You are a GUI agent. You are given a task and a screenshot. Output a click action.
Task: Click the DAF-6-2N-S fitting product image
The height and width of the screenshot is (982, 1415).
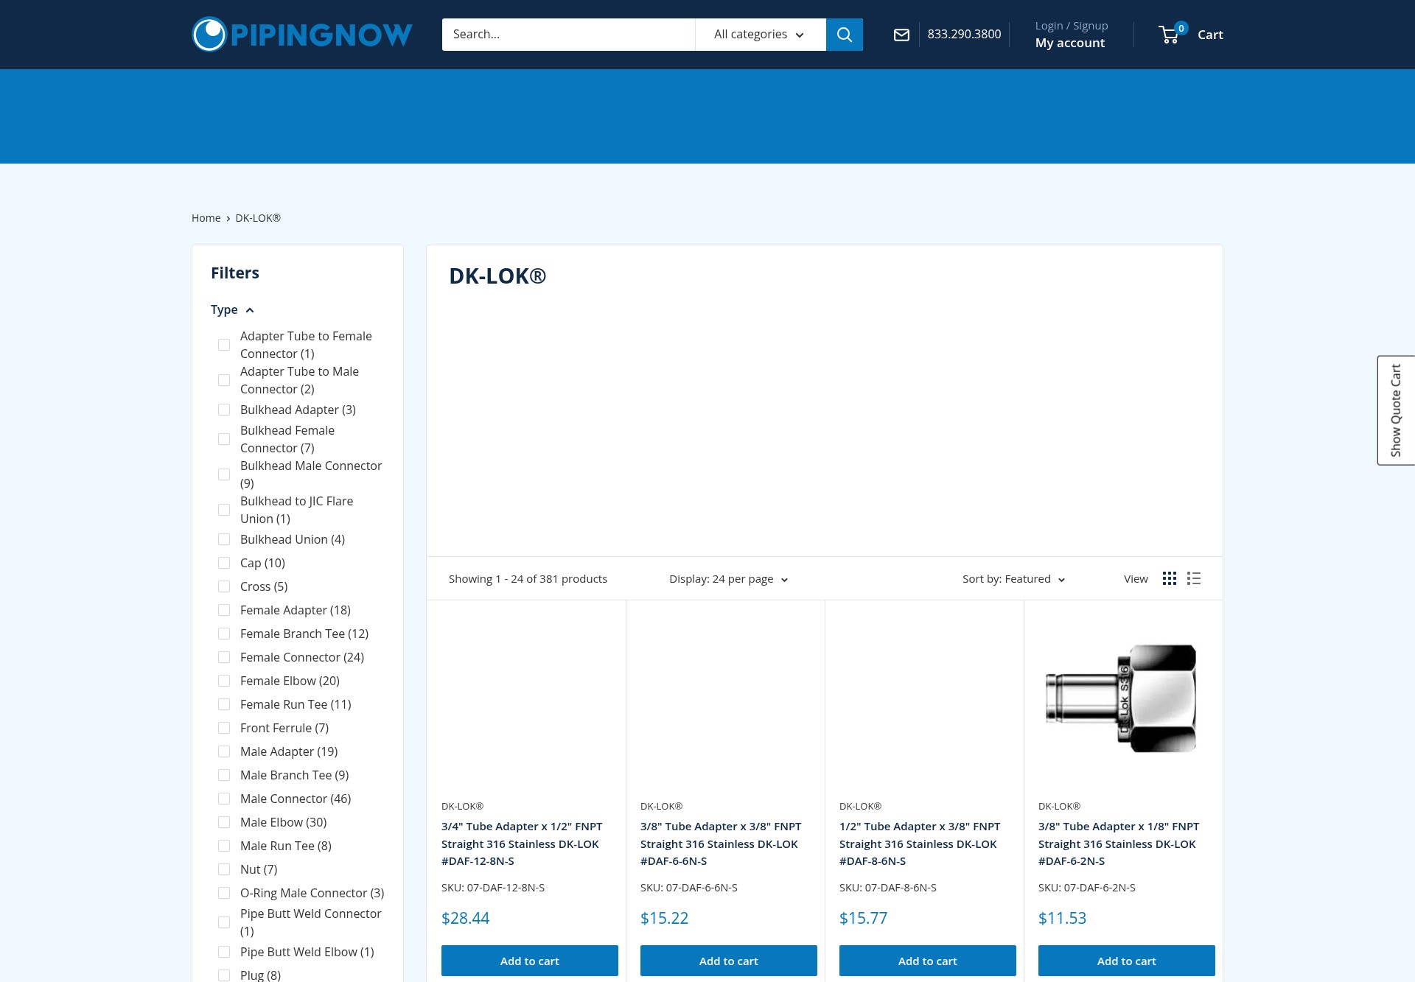click(x=1122, y=698)
